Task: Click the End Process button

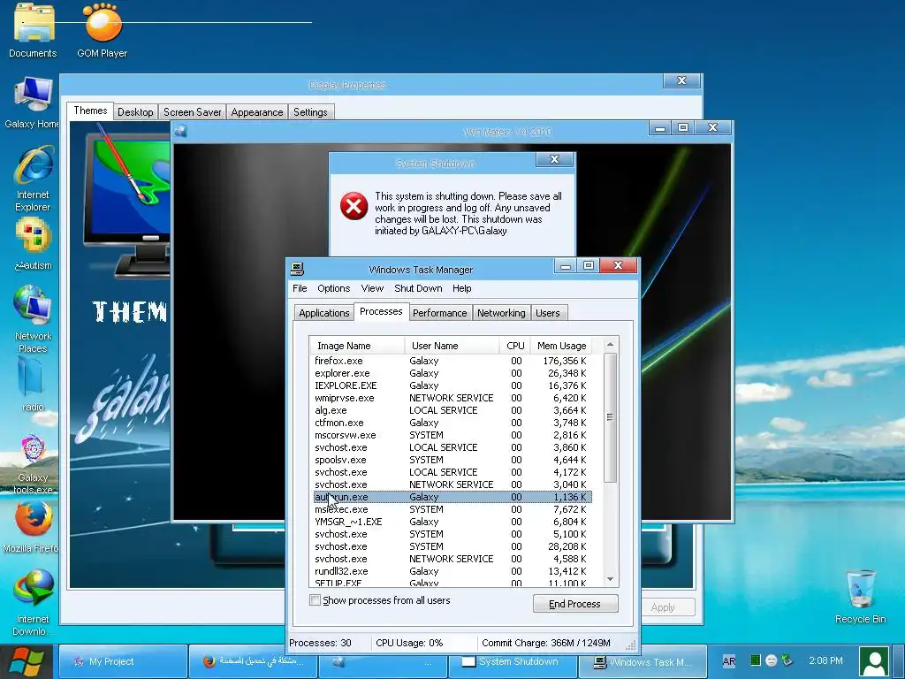Action: coord(575,604)
